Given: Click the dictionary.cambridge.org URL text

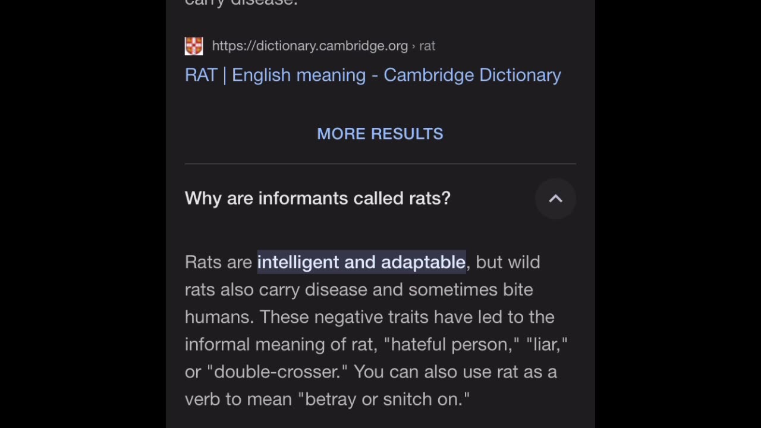Looking at the screenshot, I should point(310,46).
